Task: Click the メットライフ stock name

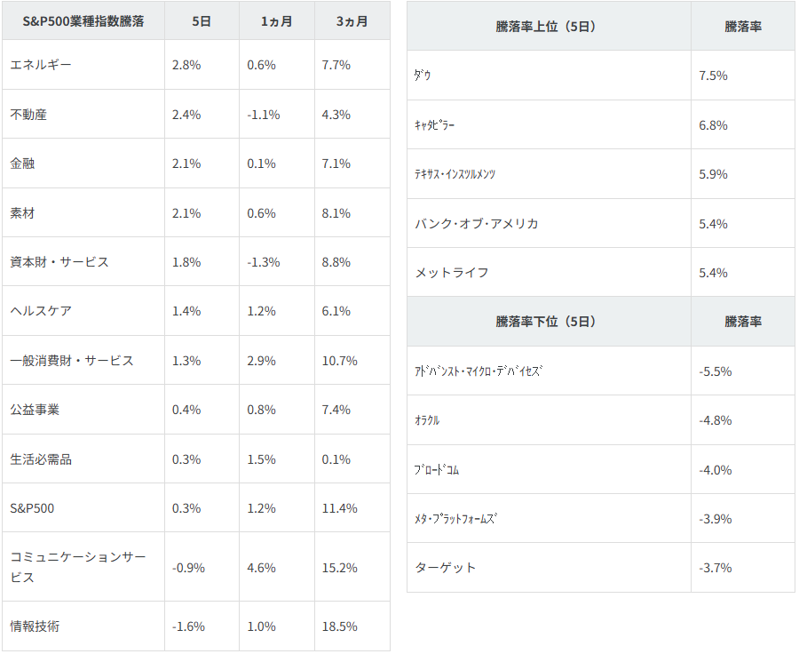Action: tap(452, 273)
